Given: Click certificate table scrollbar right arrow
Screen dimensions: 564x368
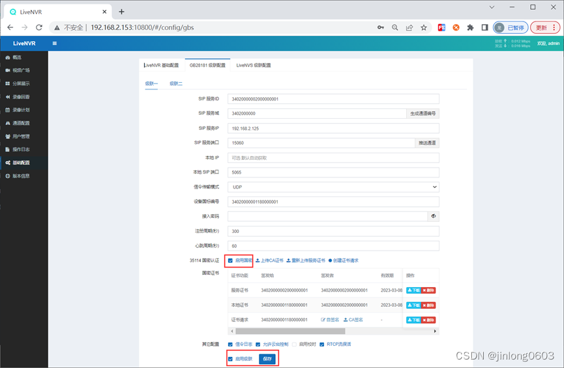Looking at the screenshot, I should 435,331.
